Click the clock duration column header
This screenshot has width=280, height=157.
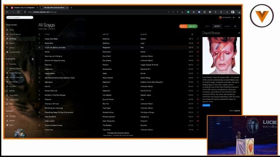[192, 34]
